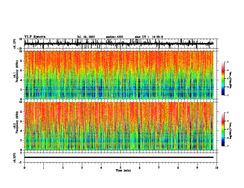The width and height of the screenshot is (244, 188).
Task: Click the '4' kHz tick on ch.1 spectrogram
Action: [x=21, y=80]
